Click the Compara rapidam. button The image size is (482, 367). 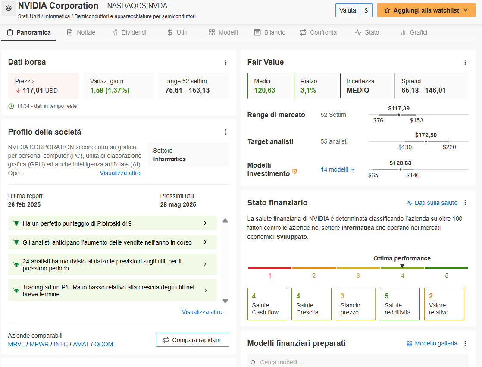193,340
